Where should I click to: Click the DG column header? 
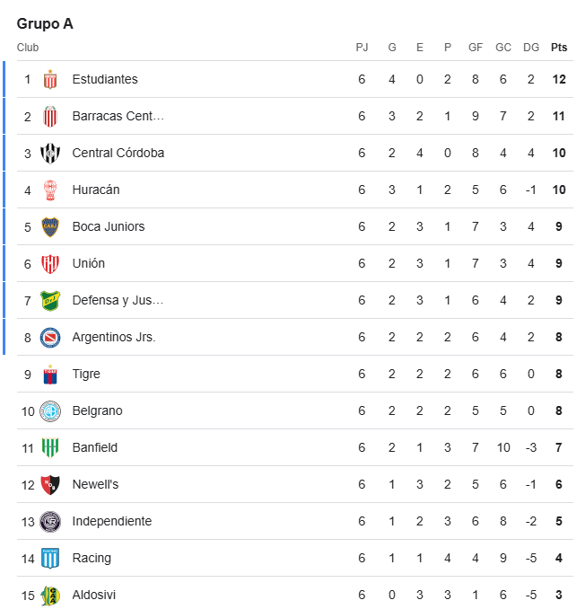531,48
